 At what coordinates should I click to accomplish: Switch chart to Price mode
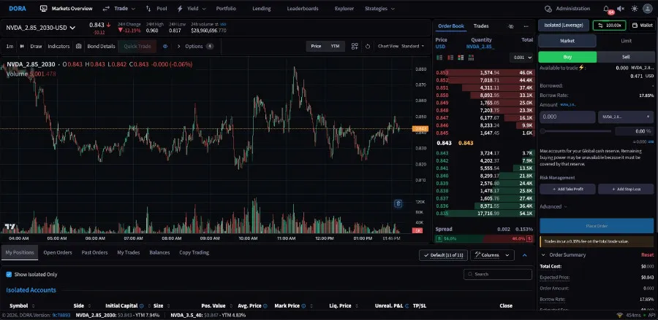tap(316, 47)
